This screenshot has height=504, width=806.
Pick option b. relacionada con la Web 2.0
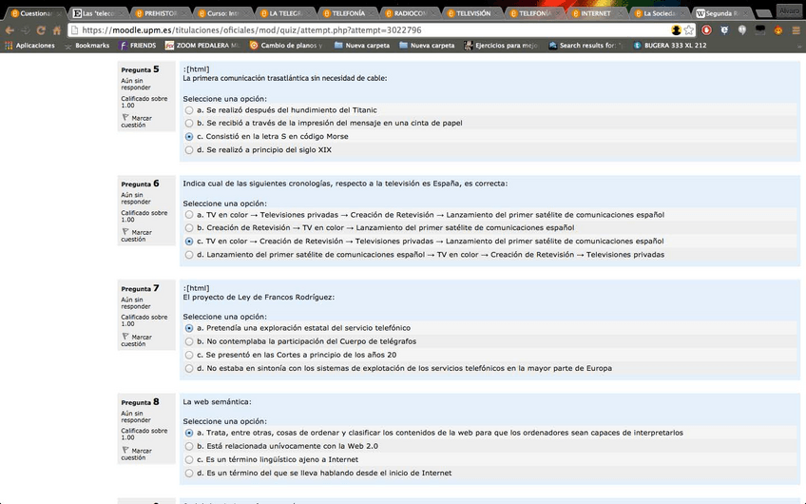tap(189, 446)
